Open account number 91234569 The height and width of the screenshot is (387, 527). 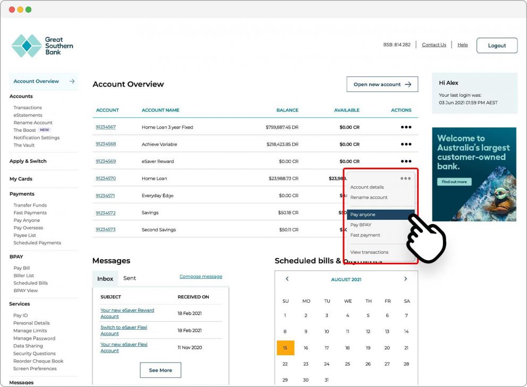coord(106,161)
